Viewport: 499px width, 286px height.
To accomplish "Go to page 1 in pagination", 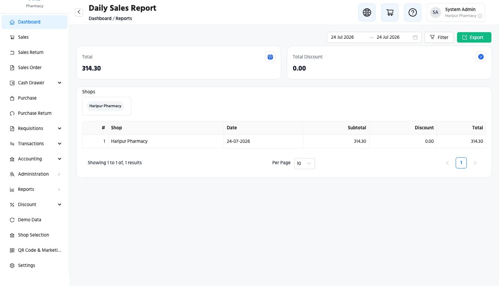I will click(461, 163).
